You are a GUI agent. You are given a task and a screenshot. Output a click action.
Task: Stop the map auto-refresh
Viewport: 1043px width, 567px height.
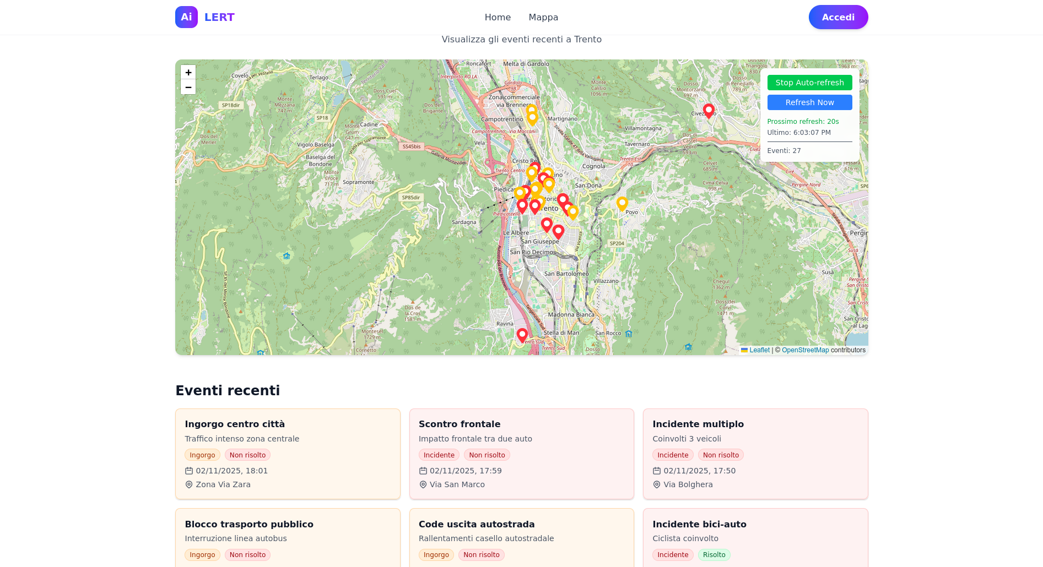809,83
